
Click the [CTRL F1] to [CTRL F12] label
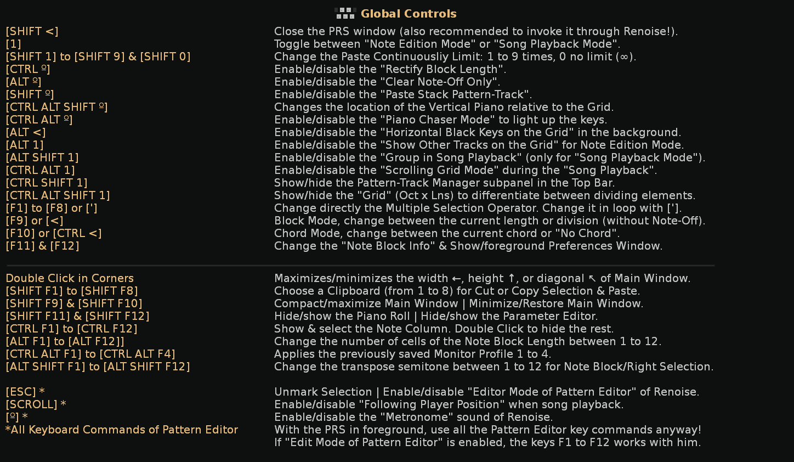coord(71,329)
